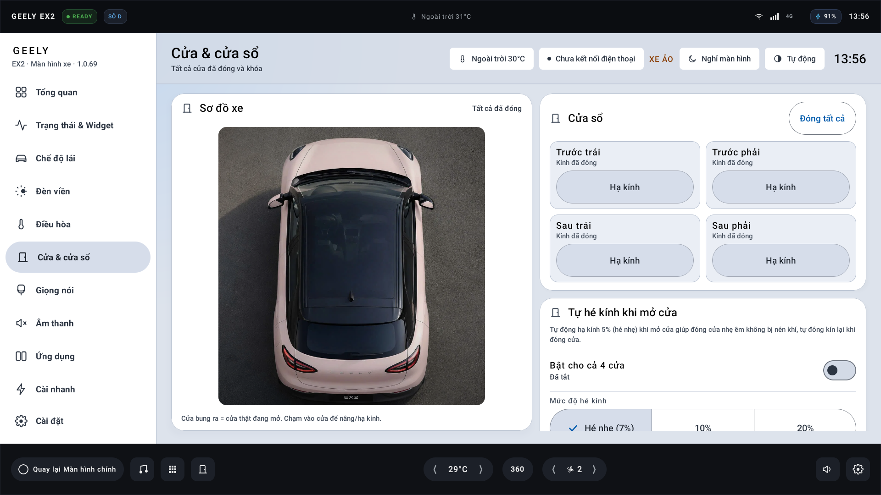Open the volume speaker icon in bottom bar
The height and width of the screenshot is (495, 881).
pyautogui.click(x=827, y=469)
